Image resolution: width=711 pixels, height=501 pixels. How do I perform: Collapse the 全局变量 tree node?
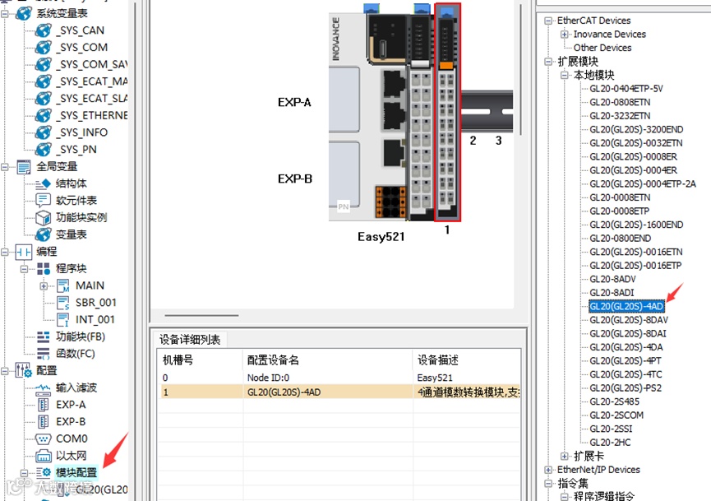pos(5,166)
